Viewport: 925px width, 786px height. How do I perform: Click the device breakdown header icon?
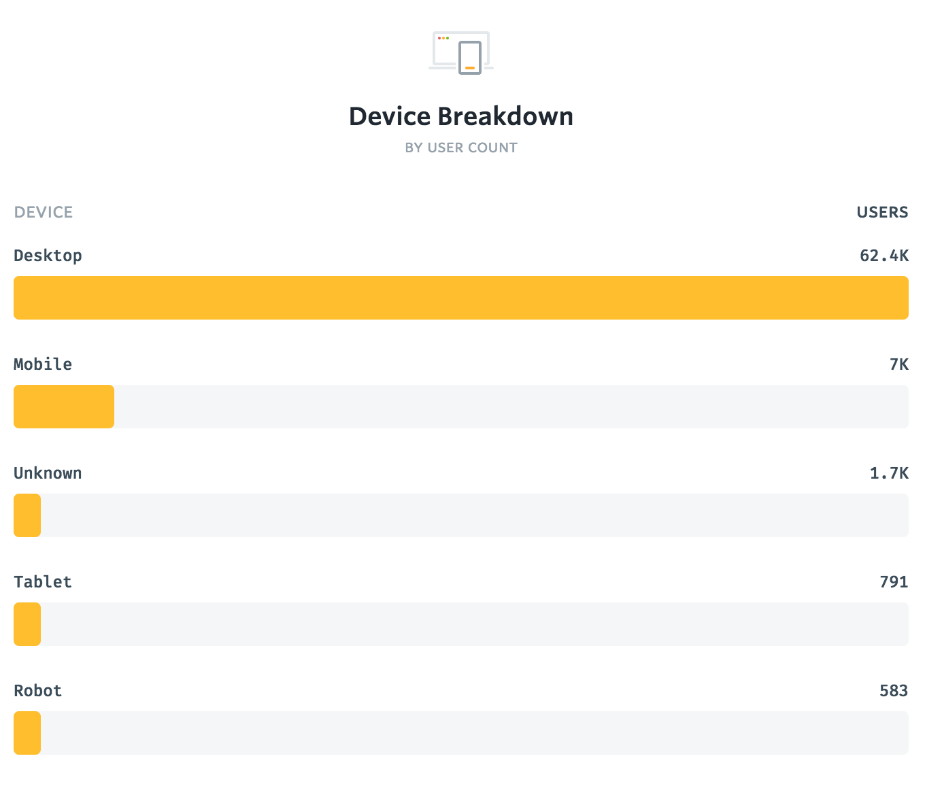pyautogui.click(x=461, y=52)
